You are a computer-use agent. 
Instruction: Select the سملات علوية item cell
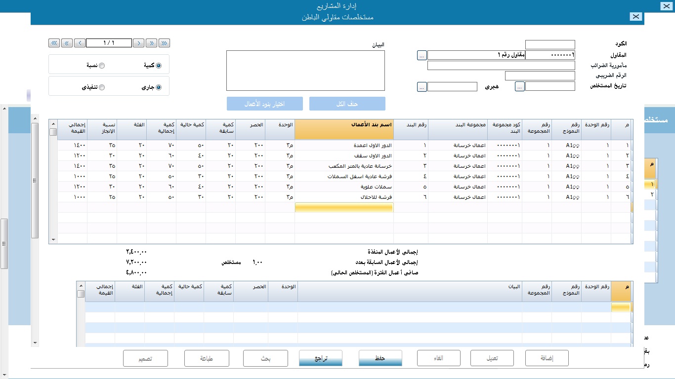click(344, 187)
